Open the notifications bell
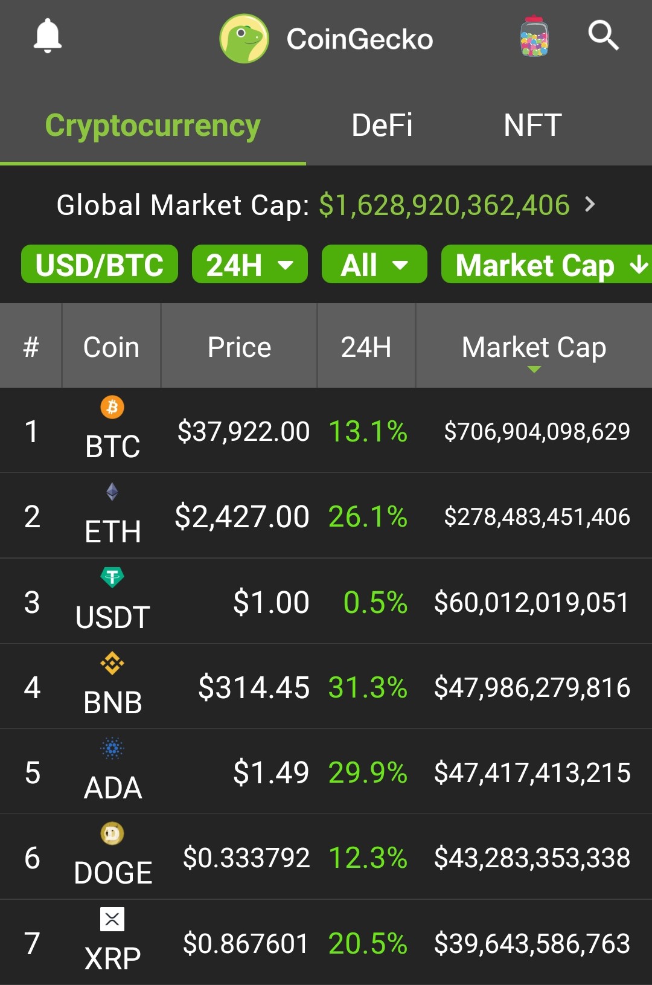 (x=47, y=36)
